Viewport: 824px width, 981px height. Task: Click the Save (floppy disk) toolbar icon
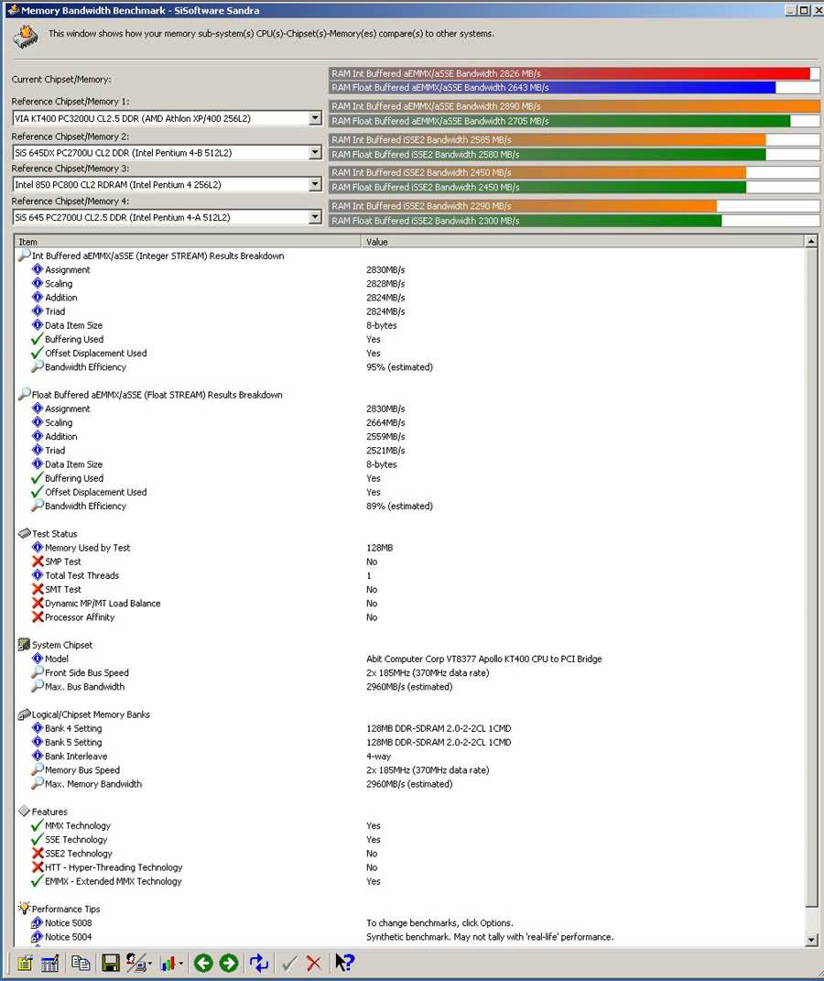tap(111, 963)
